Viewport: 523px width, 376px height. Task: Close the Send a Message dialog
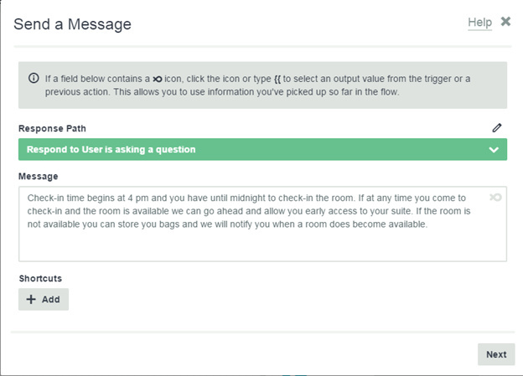coord(505,22)
